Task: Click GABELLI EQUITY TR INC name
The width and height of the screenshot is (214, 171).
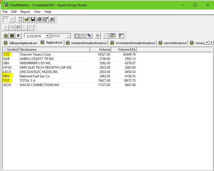Action: point(37,59)
